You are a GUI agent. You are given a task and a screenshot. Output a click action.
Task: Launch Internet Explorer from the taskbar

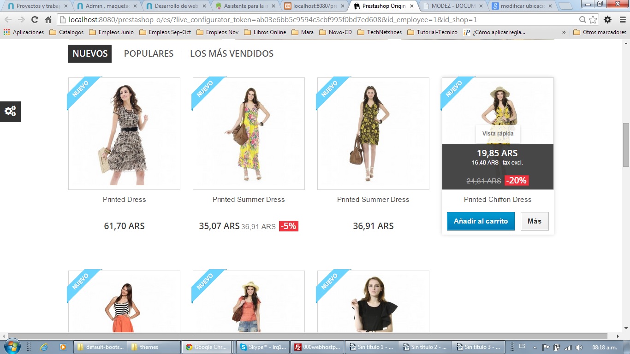[x=44, y=347]
